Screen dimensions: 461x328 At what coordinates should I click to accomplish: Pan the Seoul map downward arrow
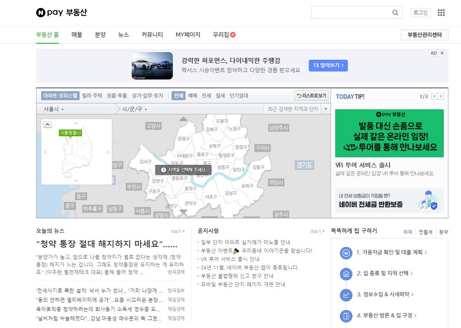tap(183, 212)
